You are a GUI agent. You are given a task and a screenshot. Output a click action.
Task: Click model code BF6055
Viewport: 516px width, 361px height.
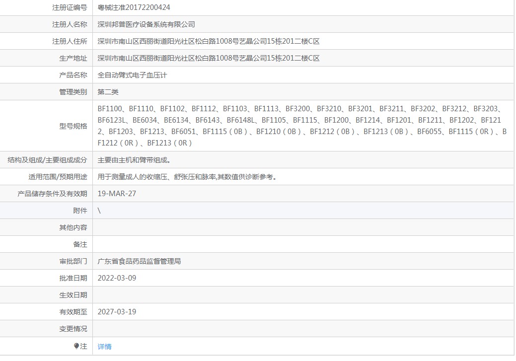click(430, 132)
